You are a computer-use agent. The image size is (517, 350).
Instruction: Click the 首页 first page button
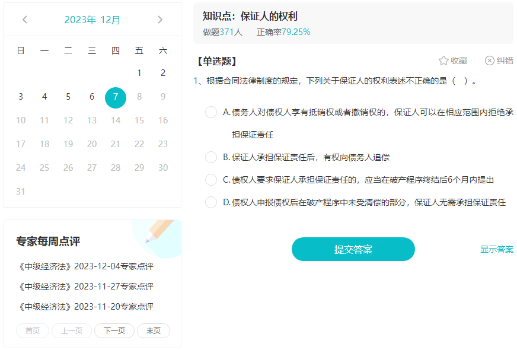click(x=32, y=330)
